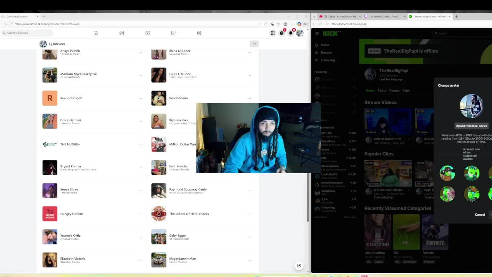Open Facebook Home feed icon
The width and height of the screenshot is (492, 277).
96,33
